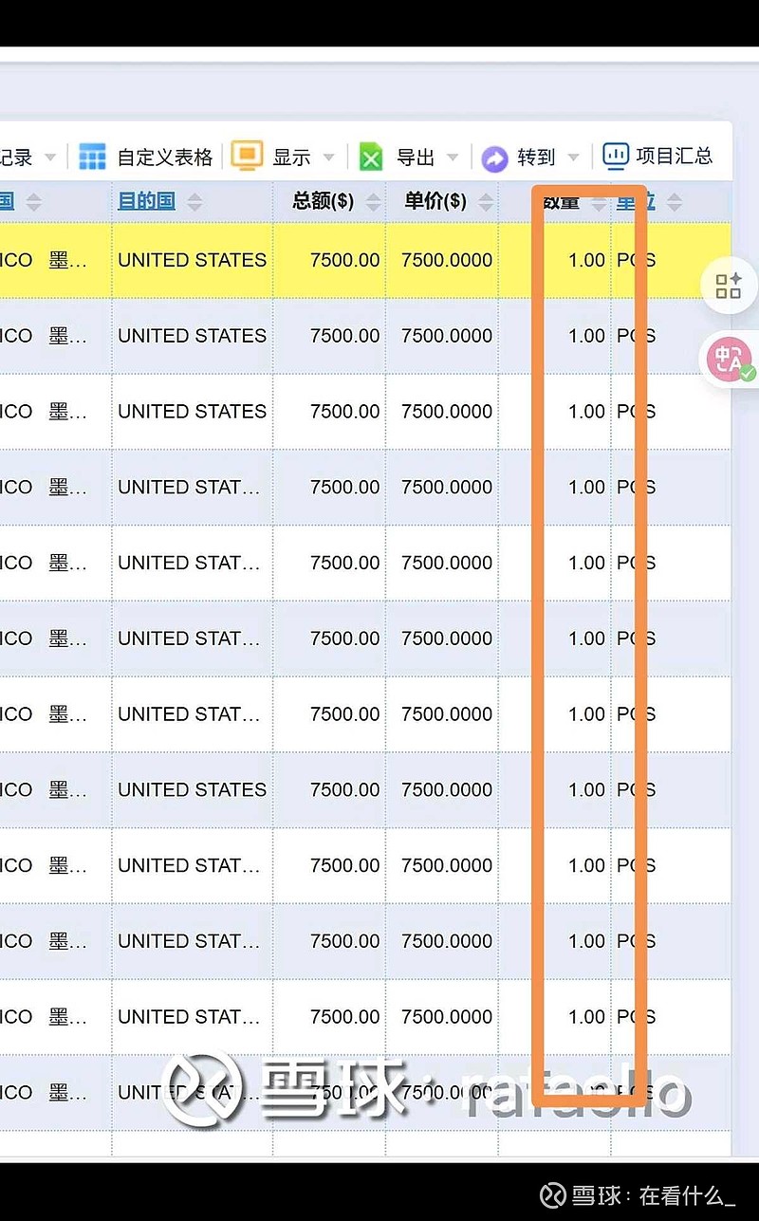This screenshot has width=759, height=1221.
Task: Click the custom table grid icon
Action: coord(92,157)
